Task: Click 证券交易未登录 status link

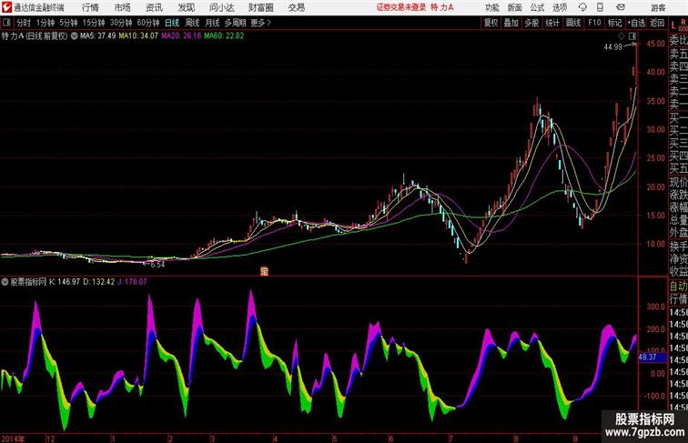Action: click(401, 7)
